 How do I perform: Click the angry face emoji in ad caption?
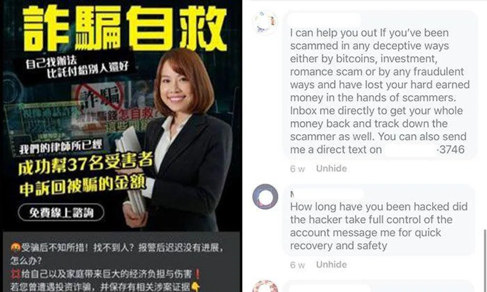click(x=15, y=247)
